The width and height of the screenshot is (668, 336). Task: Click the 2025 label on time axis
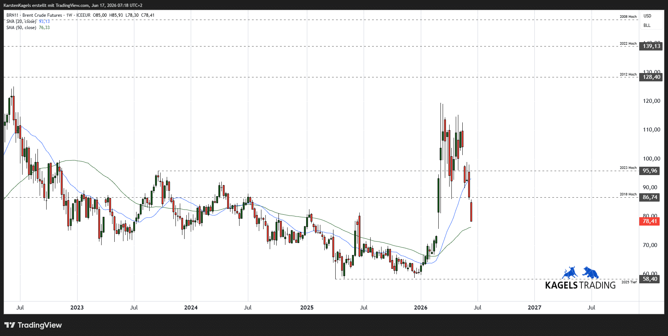[307, 308]
